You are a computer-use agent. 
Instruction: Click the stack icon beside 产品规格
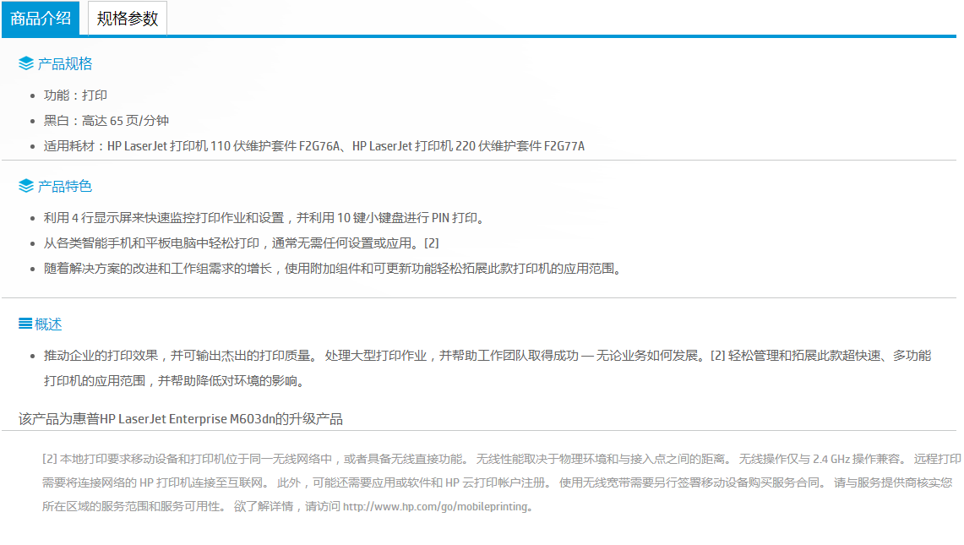(x=26, y=63)
